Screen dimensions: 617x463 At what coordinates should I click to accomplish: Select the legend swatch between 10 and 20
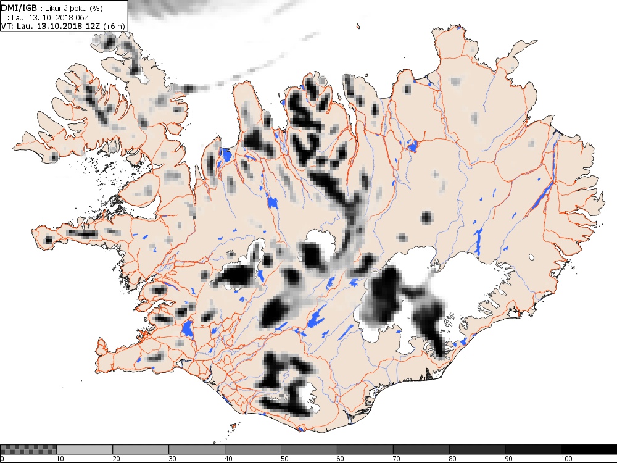pyautogui.click(x=85, y=449)
